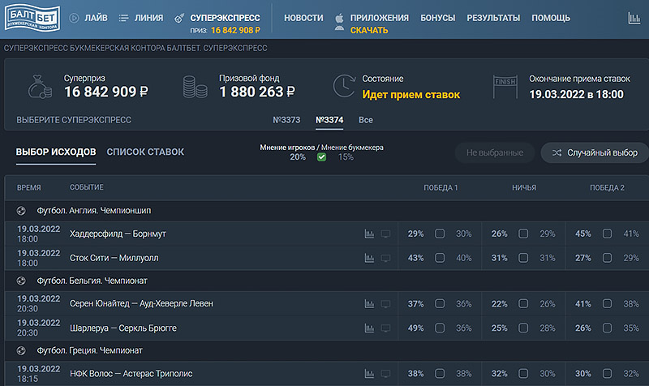Image resolution: width=649 pixels, height=386 pixels.
Task: Open stats icon for Шарлеруа — Серкль Брюгге
Action: (x=369, y=328)
